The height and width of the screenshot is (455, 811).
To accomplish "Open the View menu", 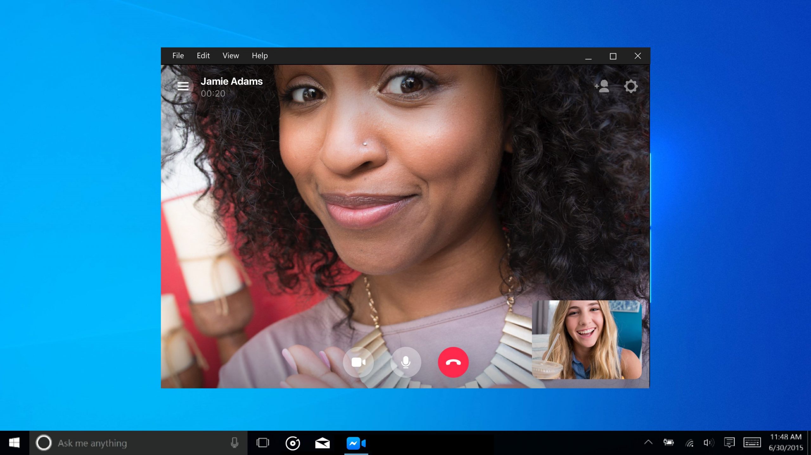I will (x=231, y=56).
